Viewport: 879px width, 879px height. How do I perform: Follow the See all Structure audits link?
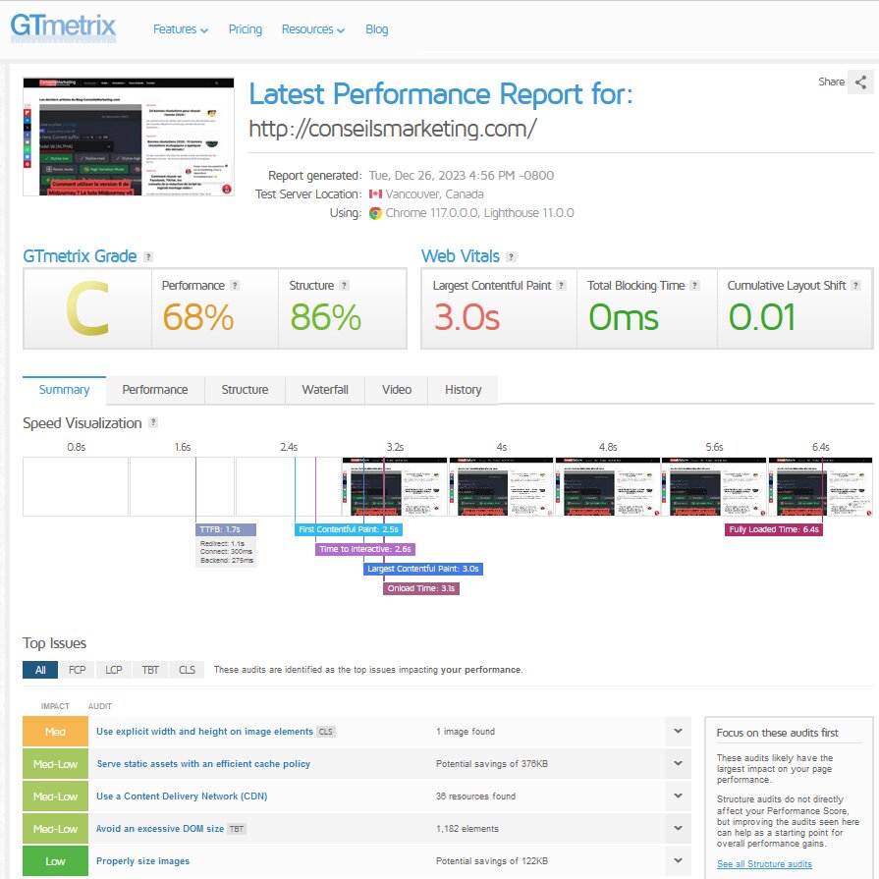point(764,864)
